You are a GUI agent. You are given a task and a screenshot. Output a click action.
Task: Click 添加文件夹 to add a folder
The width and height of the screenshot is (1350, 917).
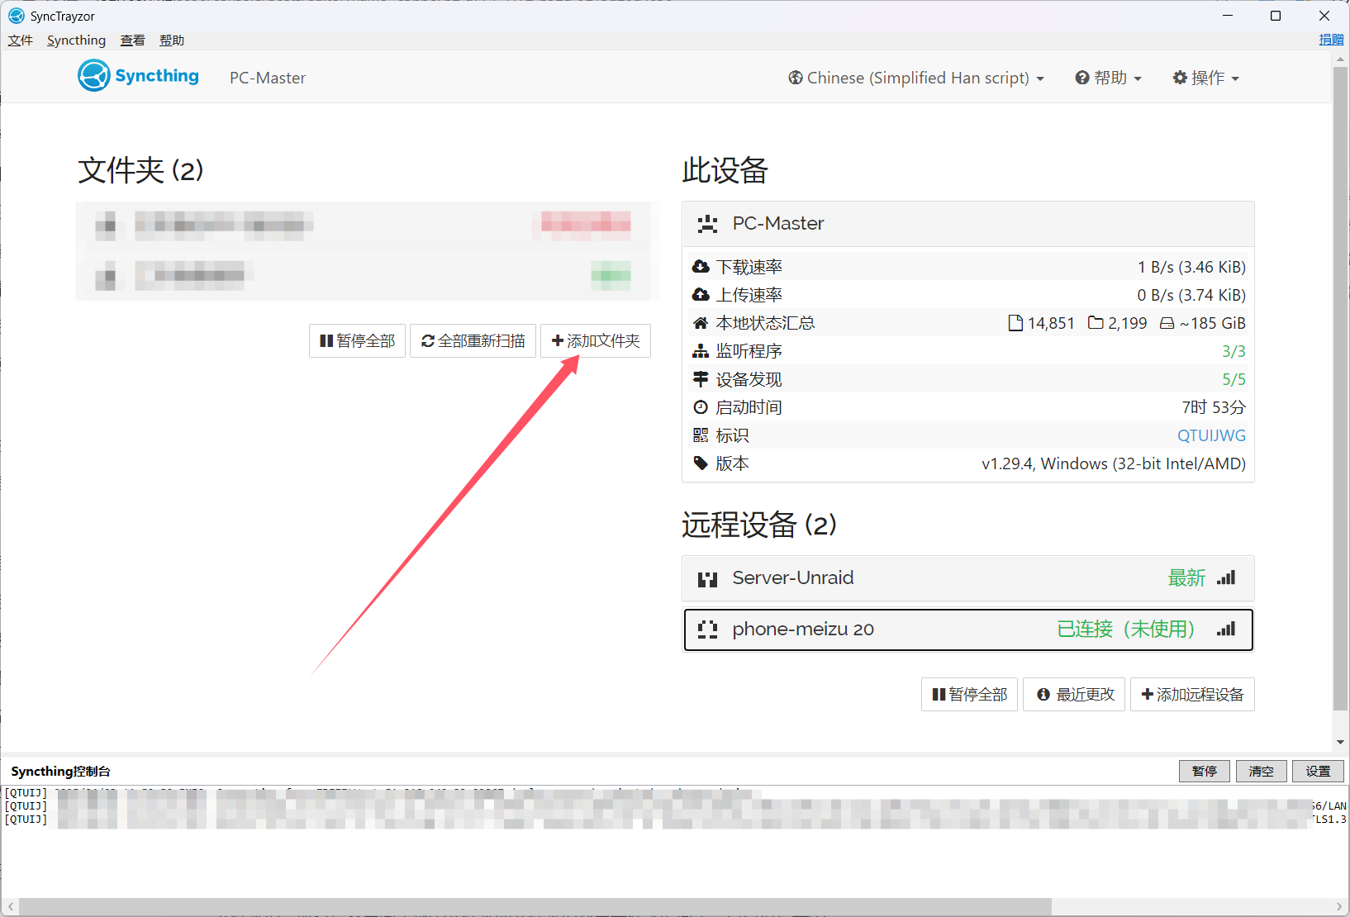click(x=596, y=341)
